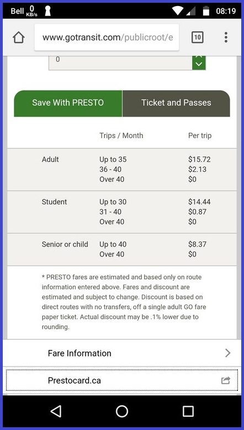Open the Fare Information row
This screenshot has width=244, height=430.
click(122, 353)
